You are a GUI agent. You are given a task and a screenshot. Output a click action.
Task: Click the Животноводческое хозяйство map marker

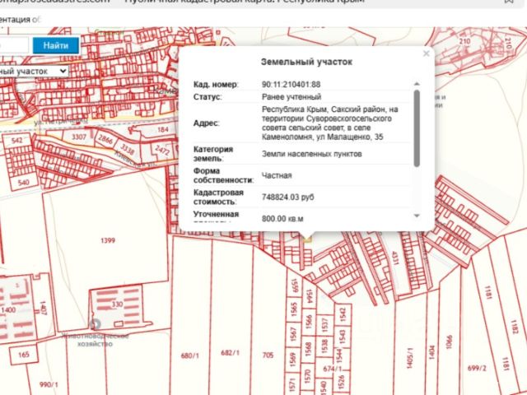(x=96, y=324)
